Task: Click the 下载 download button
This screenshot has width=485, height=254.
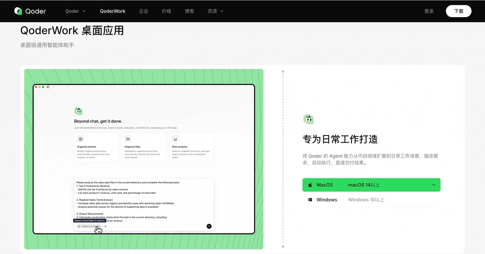Action: click(459, 11)
